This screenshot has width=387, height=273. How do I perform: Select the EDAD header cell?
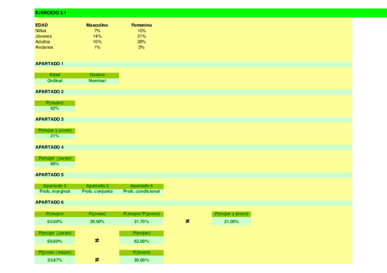click(42, 25)
